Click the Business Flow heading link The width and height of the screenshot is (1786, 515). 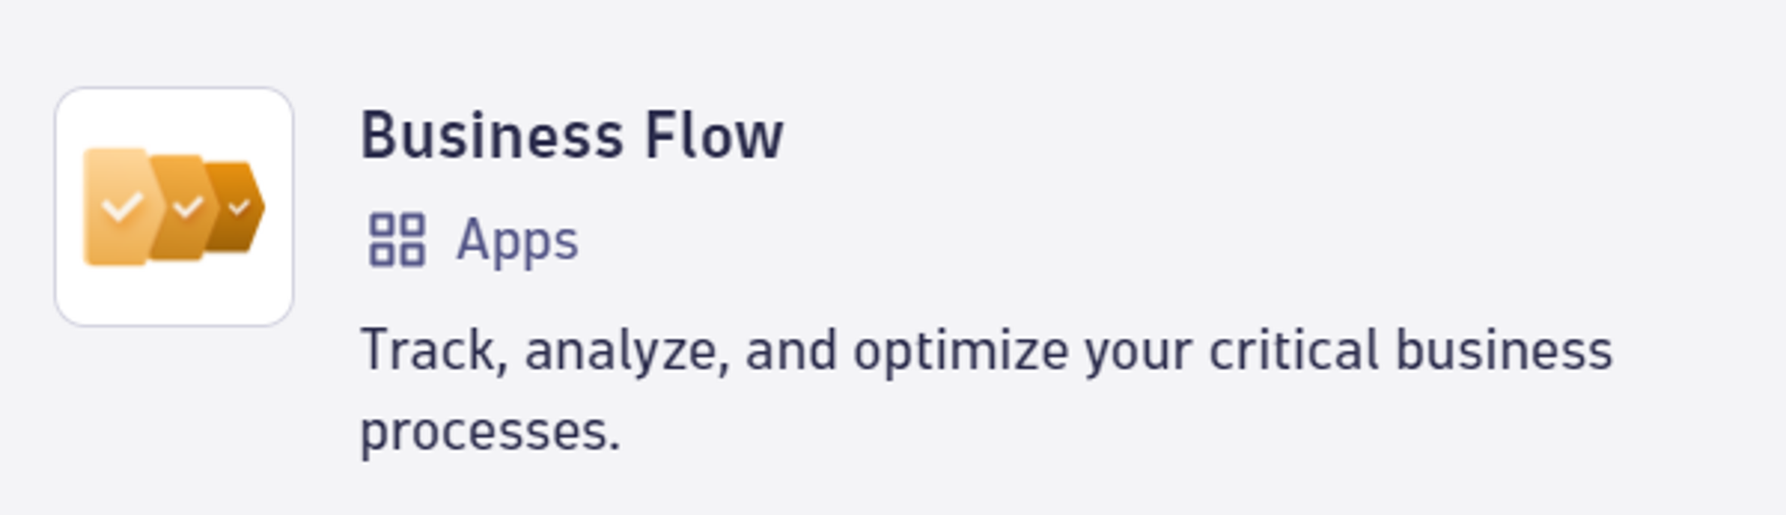(572, 136)
